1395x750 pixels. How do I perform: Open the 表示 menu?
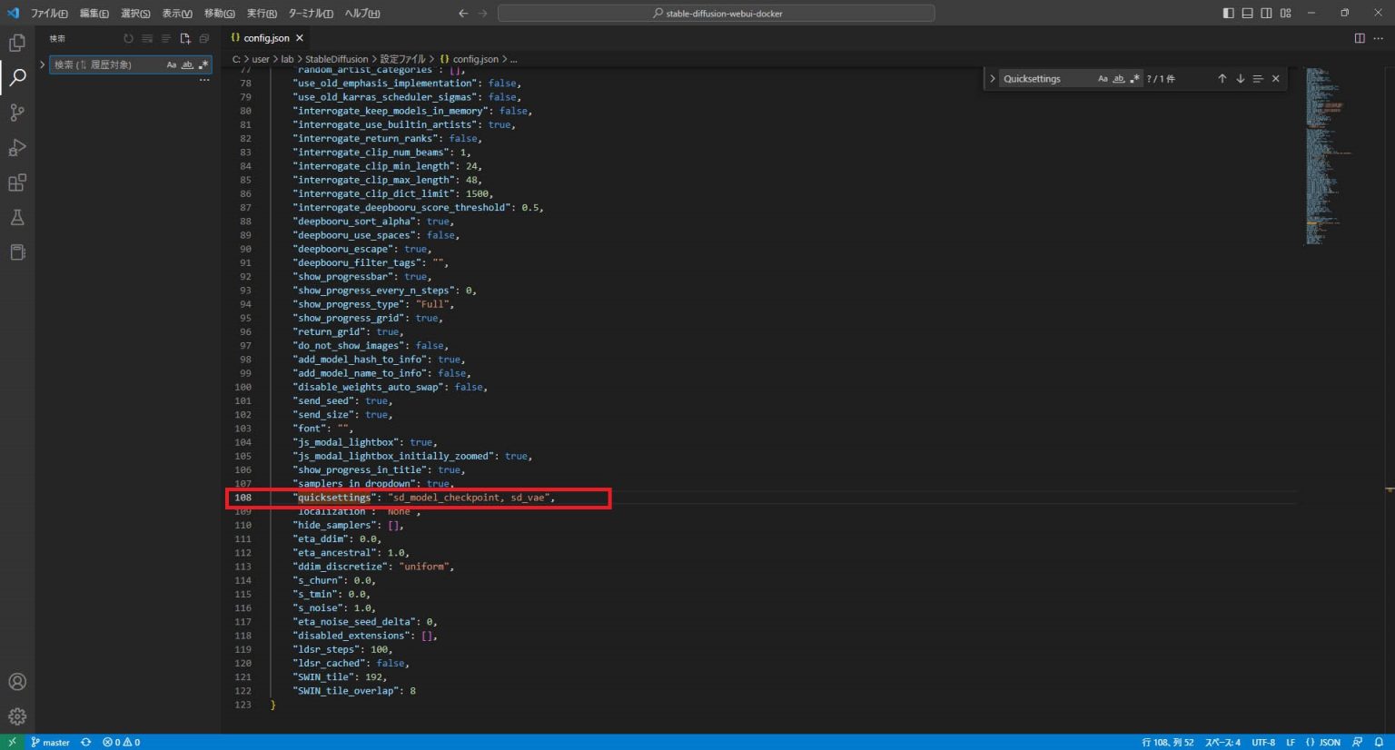click(174, 13)
